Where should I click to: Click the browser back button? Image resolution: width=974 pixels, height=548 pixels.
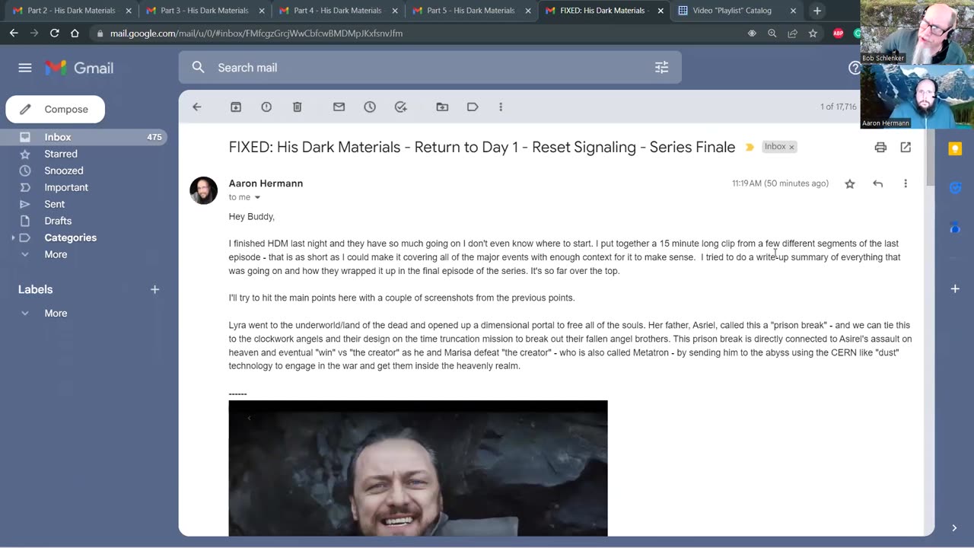14,33
